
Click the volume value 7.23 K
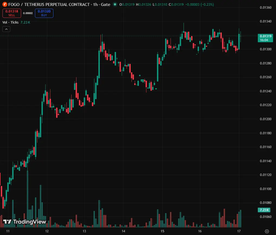click(25, 22)
